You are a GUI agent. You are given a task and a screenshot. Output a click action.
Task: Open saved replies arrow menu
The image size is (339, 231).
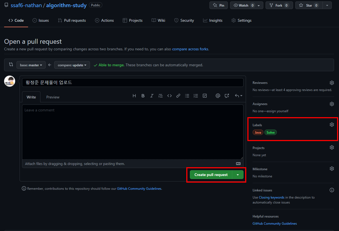pos(238,96)
